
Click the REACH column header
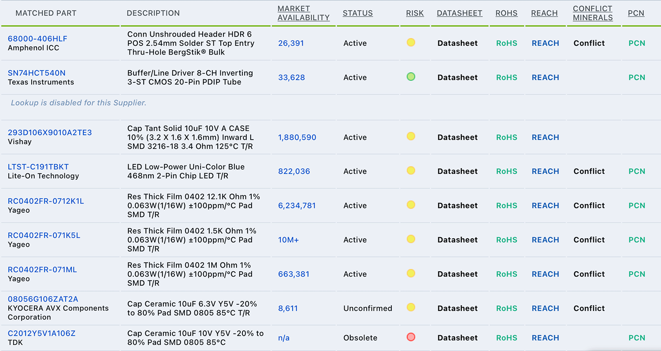[545, 13]
